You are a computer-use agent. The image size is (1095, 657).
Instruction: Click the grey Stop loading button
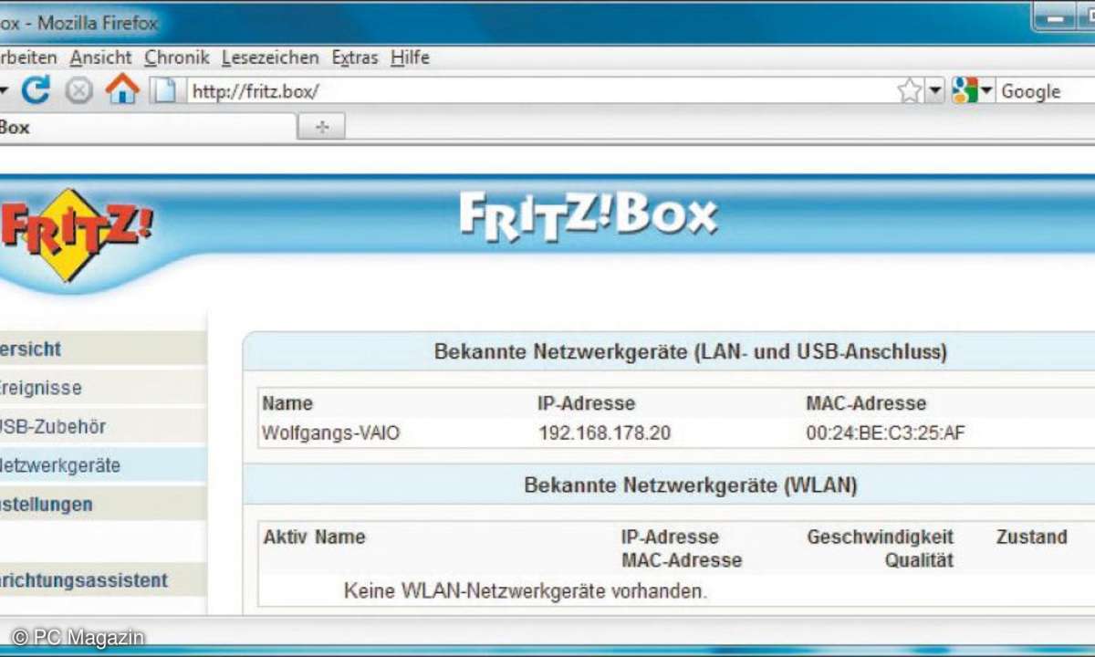coord(79,91)
